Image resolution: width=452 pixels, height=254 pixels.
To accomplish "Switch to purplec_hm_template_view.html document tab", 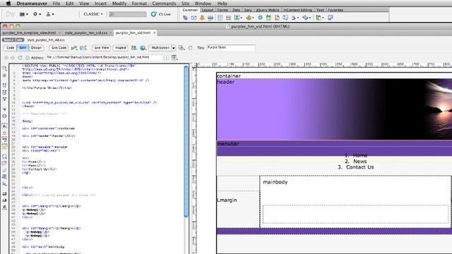I will (29, 33).
